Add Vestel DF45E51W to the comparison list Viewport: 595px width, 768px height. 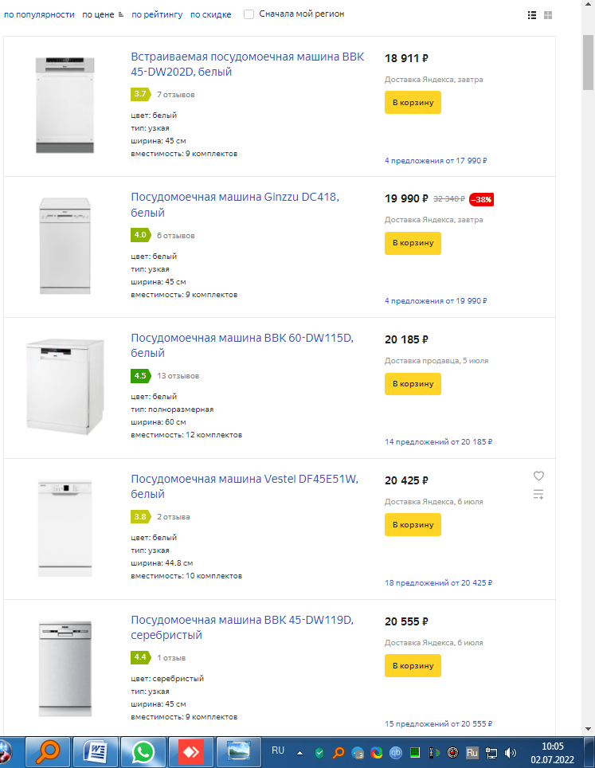coord(538,495)
